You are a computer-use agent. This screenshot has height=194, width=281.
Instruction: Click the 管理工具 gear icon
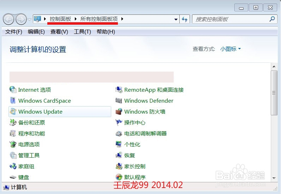click(x=13, y=155)
